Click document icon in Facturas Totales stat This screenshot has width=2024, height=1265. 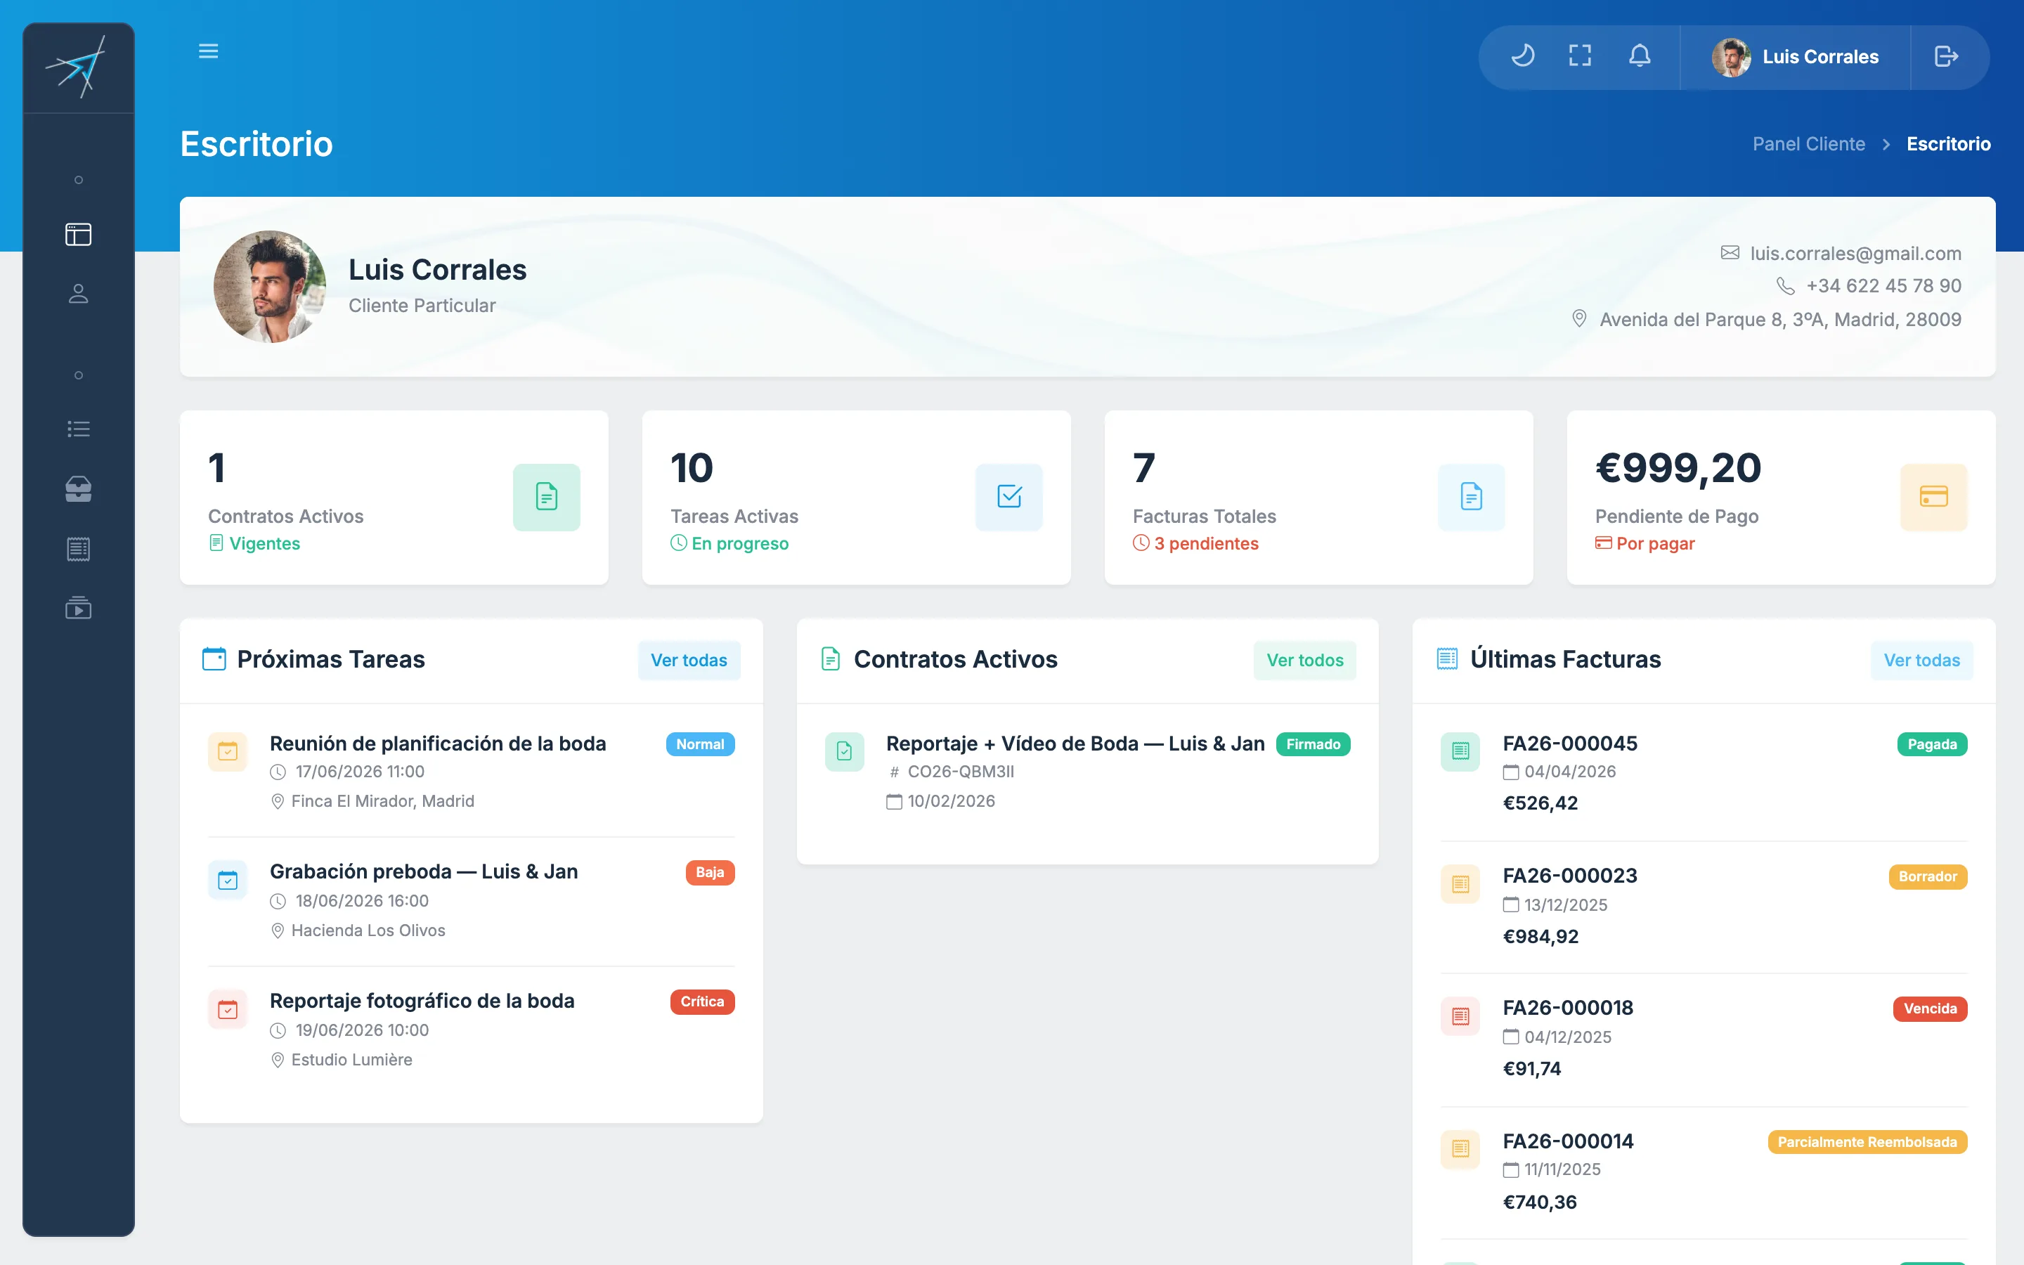tap(1471, 497)
